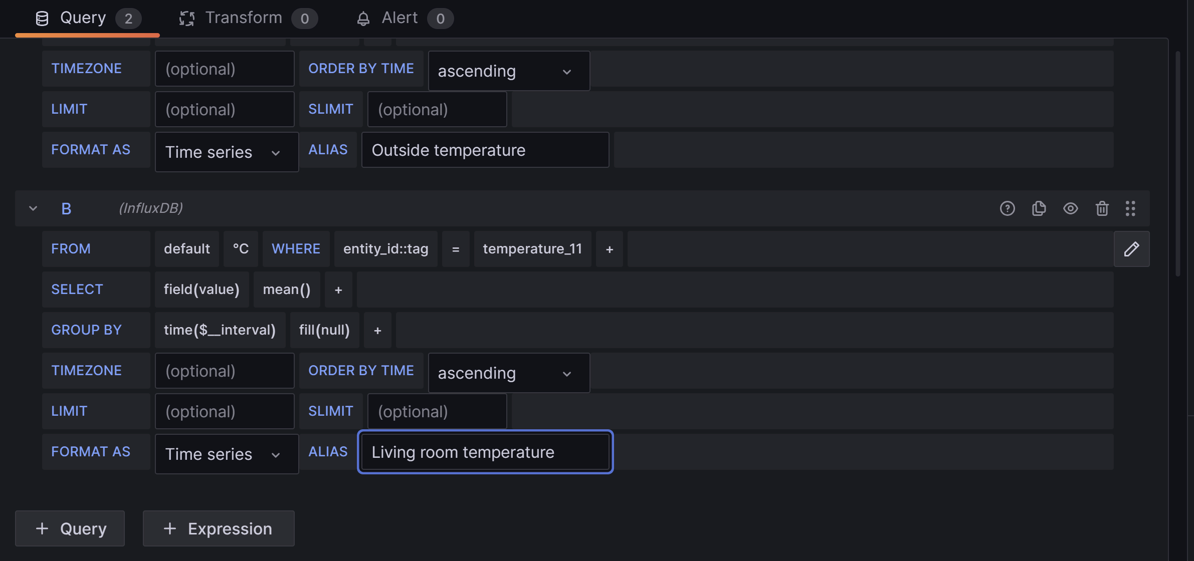Image resolution: width=1194 pixels, height=561 pixels.
Task: Click the plus button in SELECT row
Action: [338, 289]
